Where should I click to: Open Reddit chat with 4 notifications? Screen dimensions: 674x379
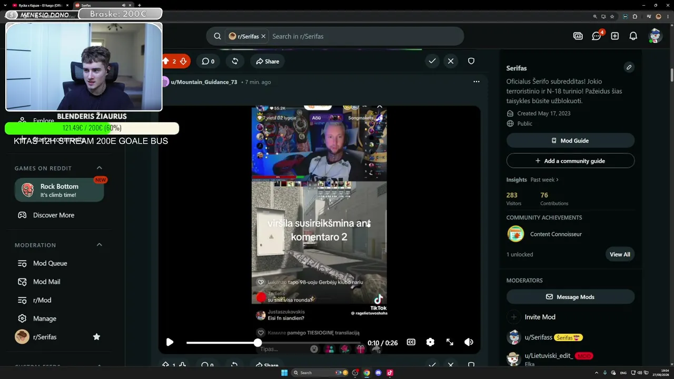pos(597,36)
